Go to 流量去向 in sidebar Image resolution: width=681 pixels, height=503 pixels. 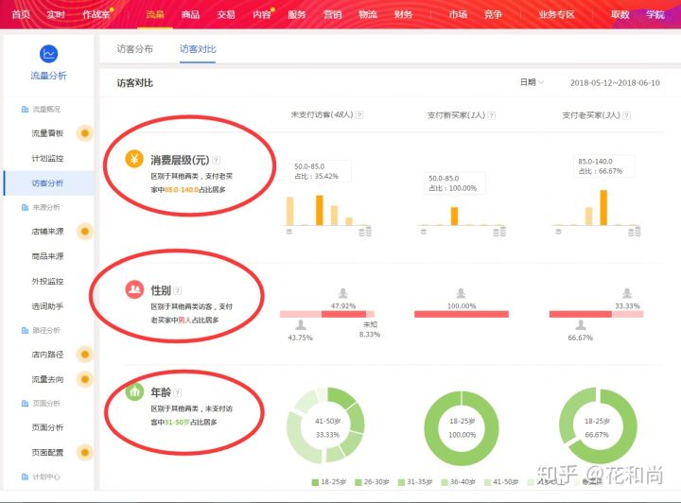(x=47, y=379)
